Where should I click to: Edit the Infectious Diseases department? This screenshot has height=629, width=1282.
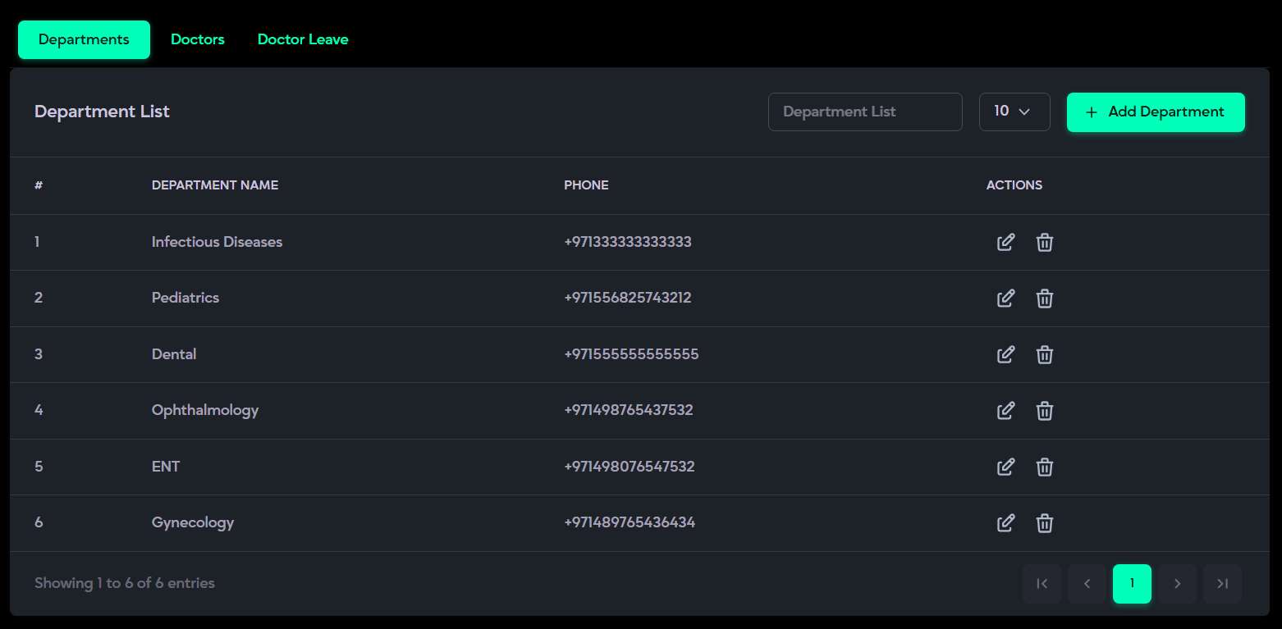click(x=1005, y=242)
